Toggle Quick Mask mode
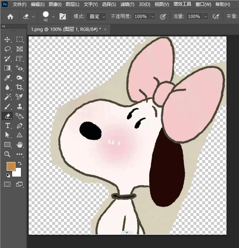This screenshot has height=248, width=239. coord(7,184)
